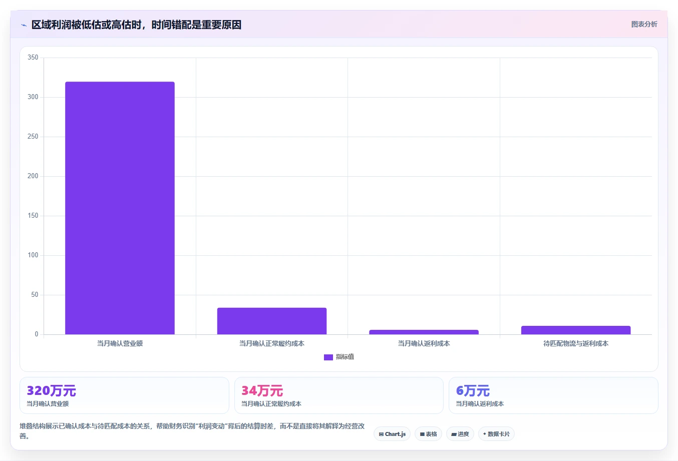The height and width of the screenshot is (461, 678).
Task: Click the icon beside the chart title
Action: pyautogui.click(x=24, y=25)
